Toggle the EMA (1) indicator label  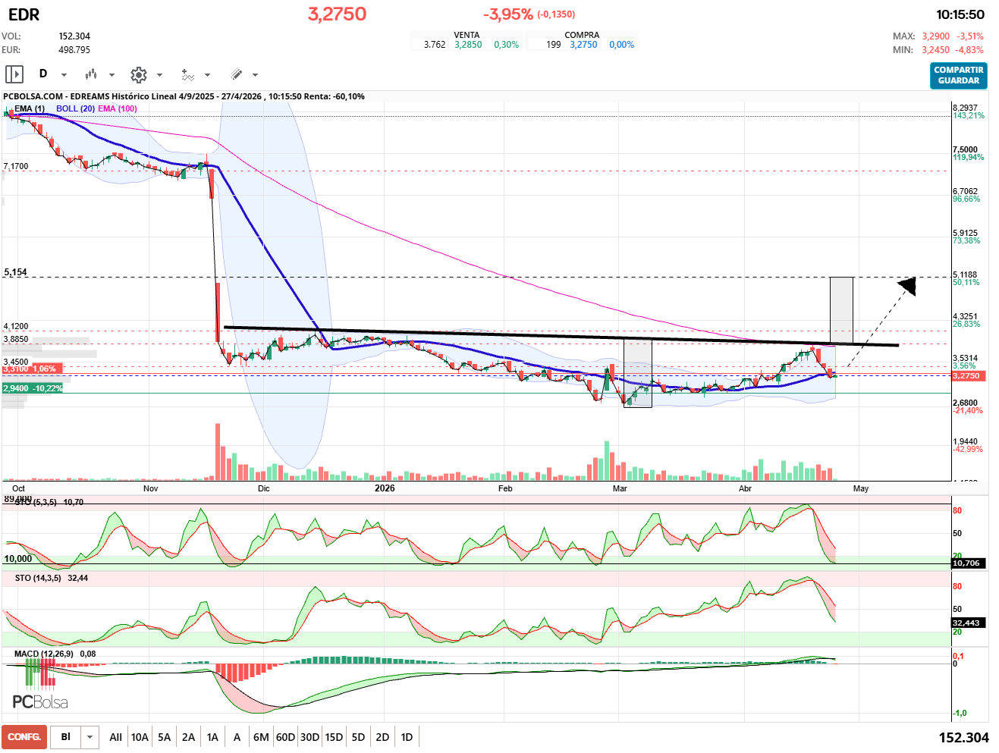(30, 108)
